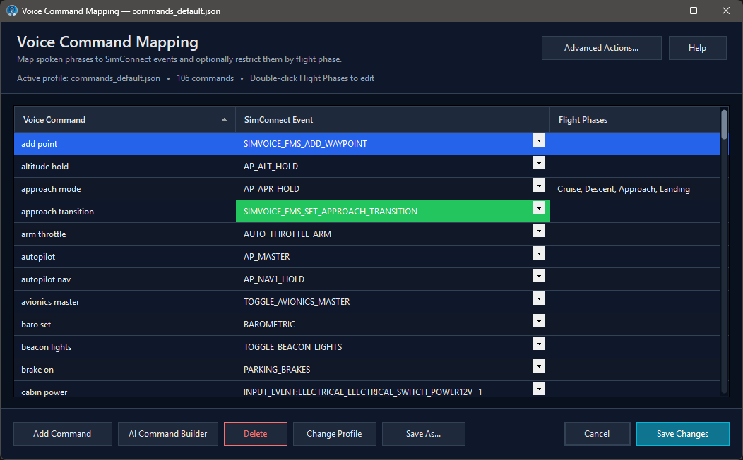Select the 'brake on' voice command
Viewport: 743px width, 460px height.
click(125, 370)
